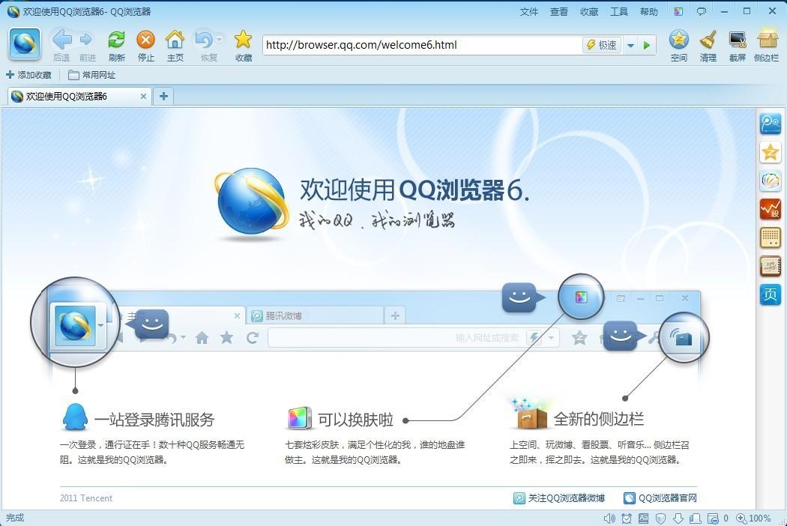Click the skin changer icon in title bar

[x=678, y=11]
